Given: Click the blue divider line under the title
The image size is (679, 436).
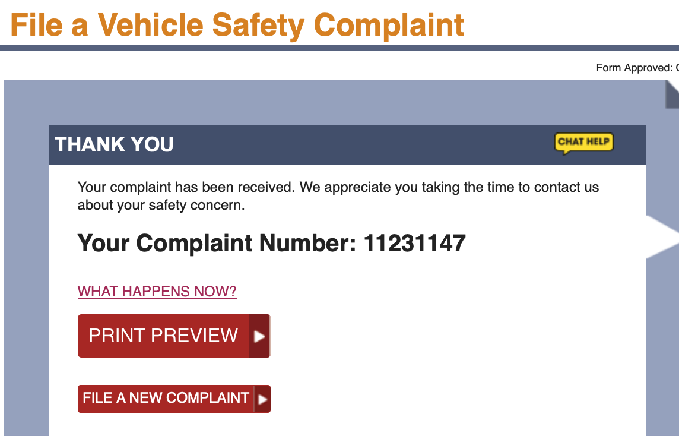Looking at the screenshot, I should tap(339, 48).
